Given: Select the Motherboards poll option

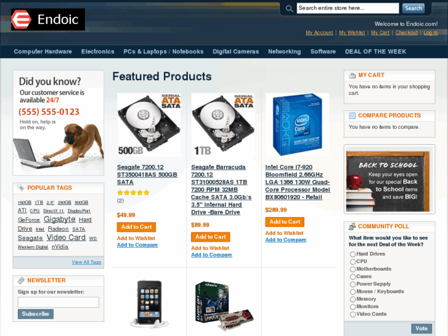Looking at the screenshot, I should click(353, 269).
